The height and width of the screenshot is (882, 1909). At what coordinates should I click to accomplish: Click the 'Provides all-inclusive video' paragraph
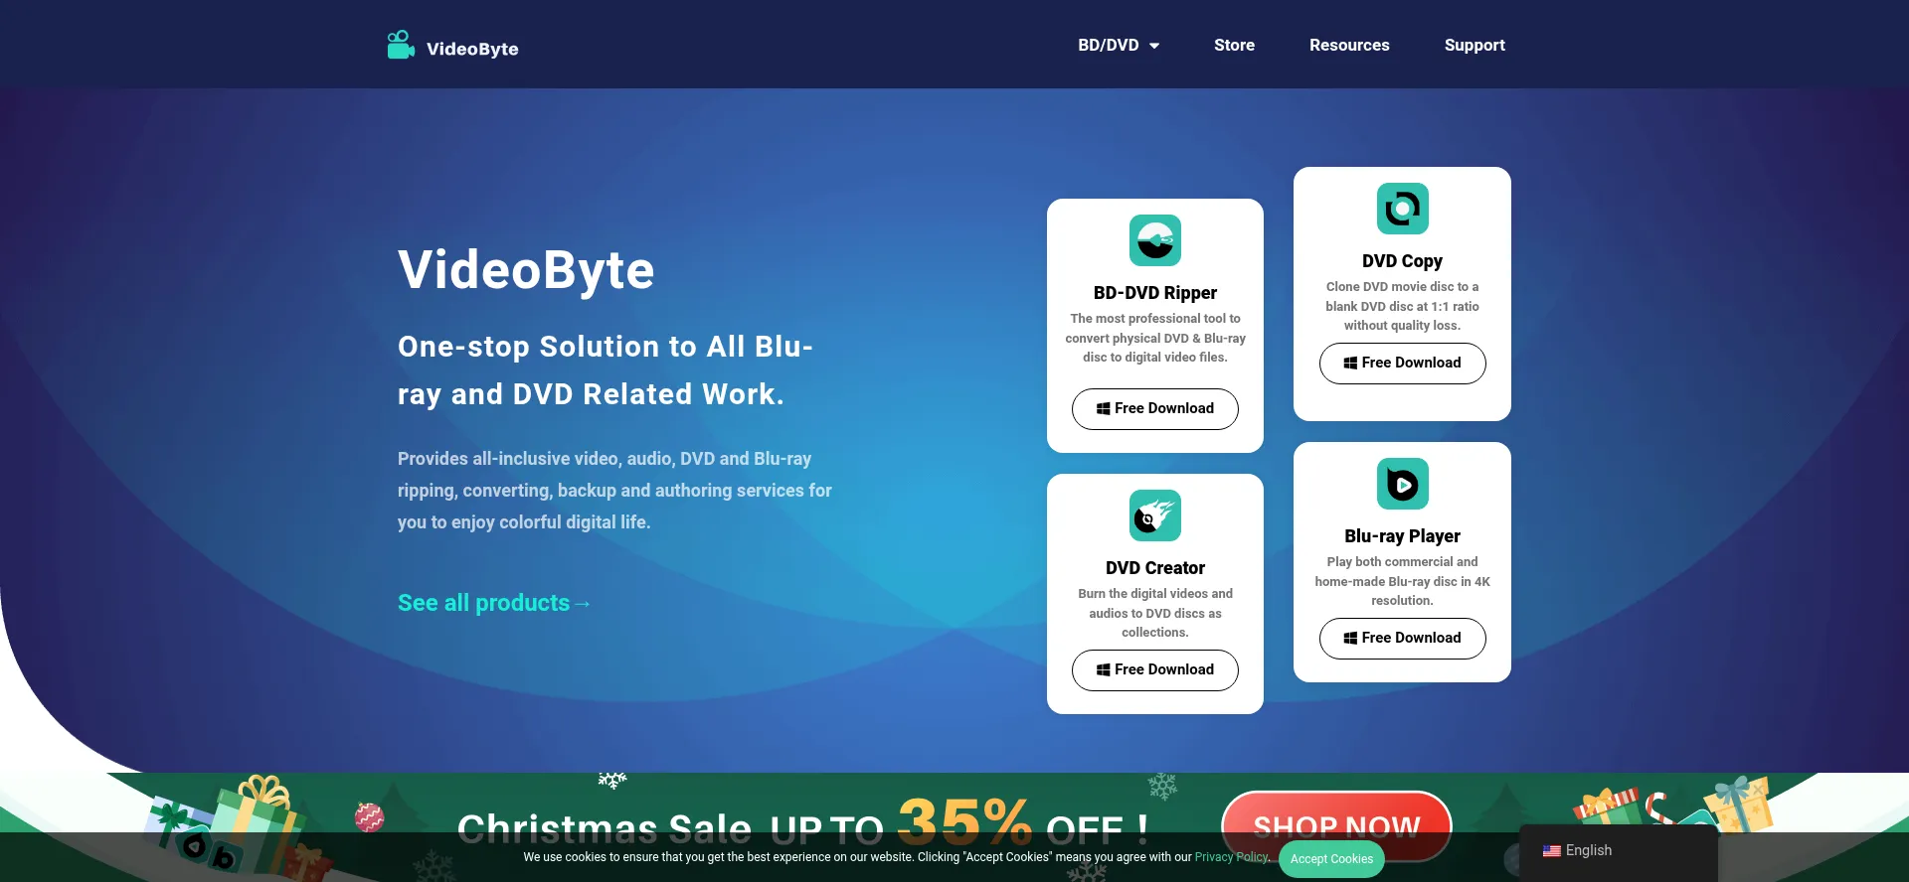pyautogui.click(x=614, y=491)
